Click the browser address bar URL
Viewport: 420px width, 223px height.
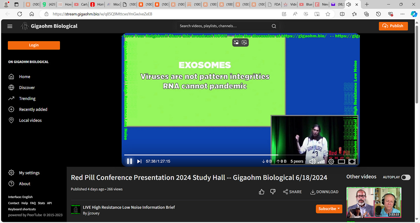point(102,14)
